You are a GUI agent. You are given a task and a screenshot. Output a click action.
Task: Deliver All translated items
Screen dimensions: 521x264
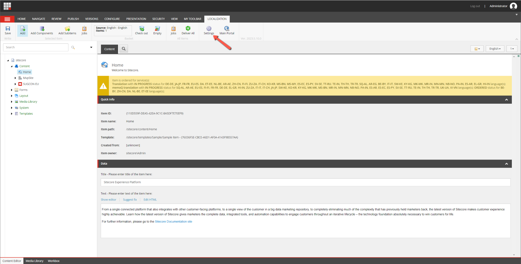point(188,30)
